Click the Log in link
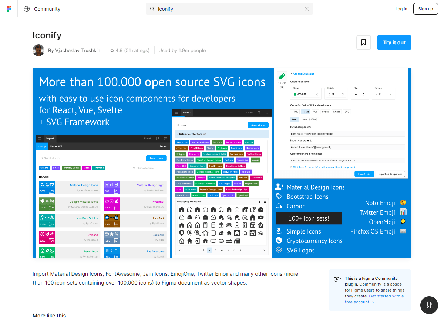 (401, 9)
